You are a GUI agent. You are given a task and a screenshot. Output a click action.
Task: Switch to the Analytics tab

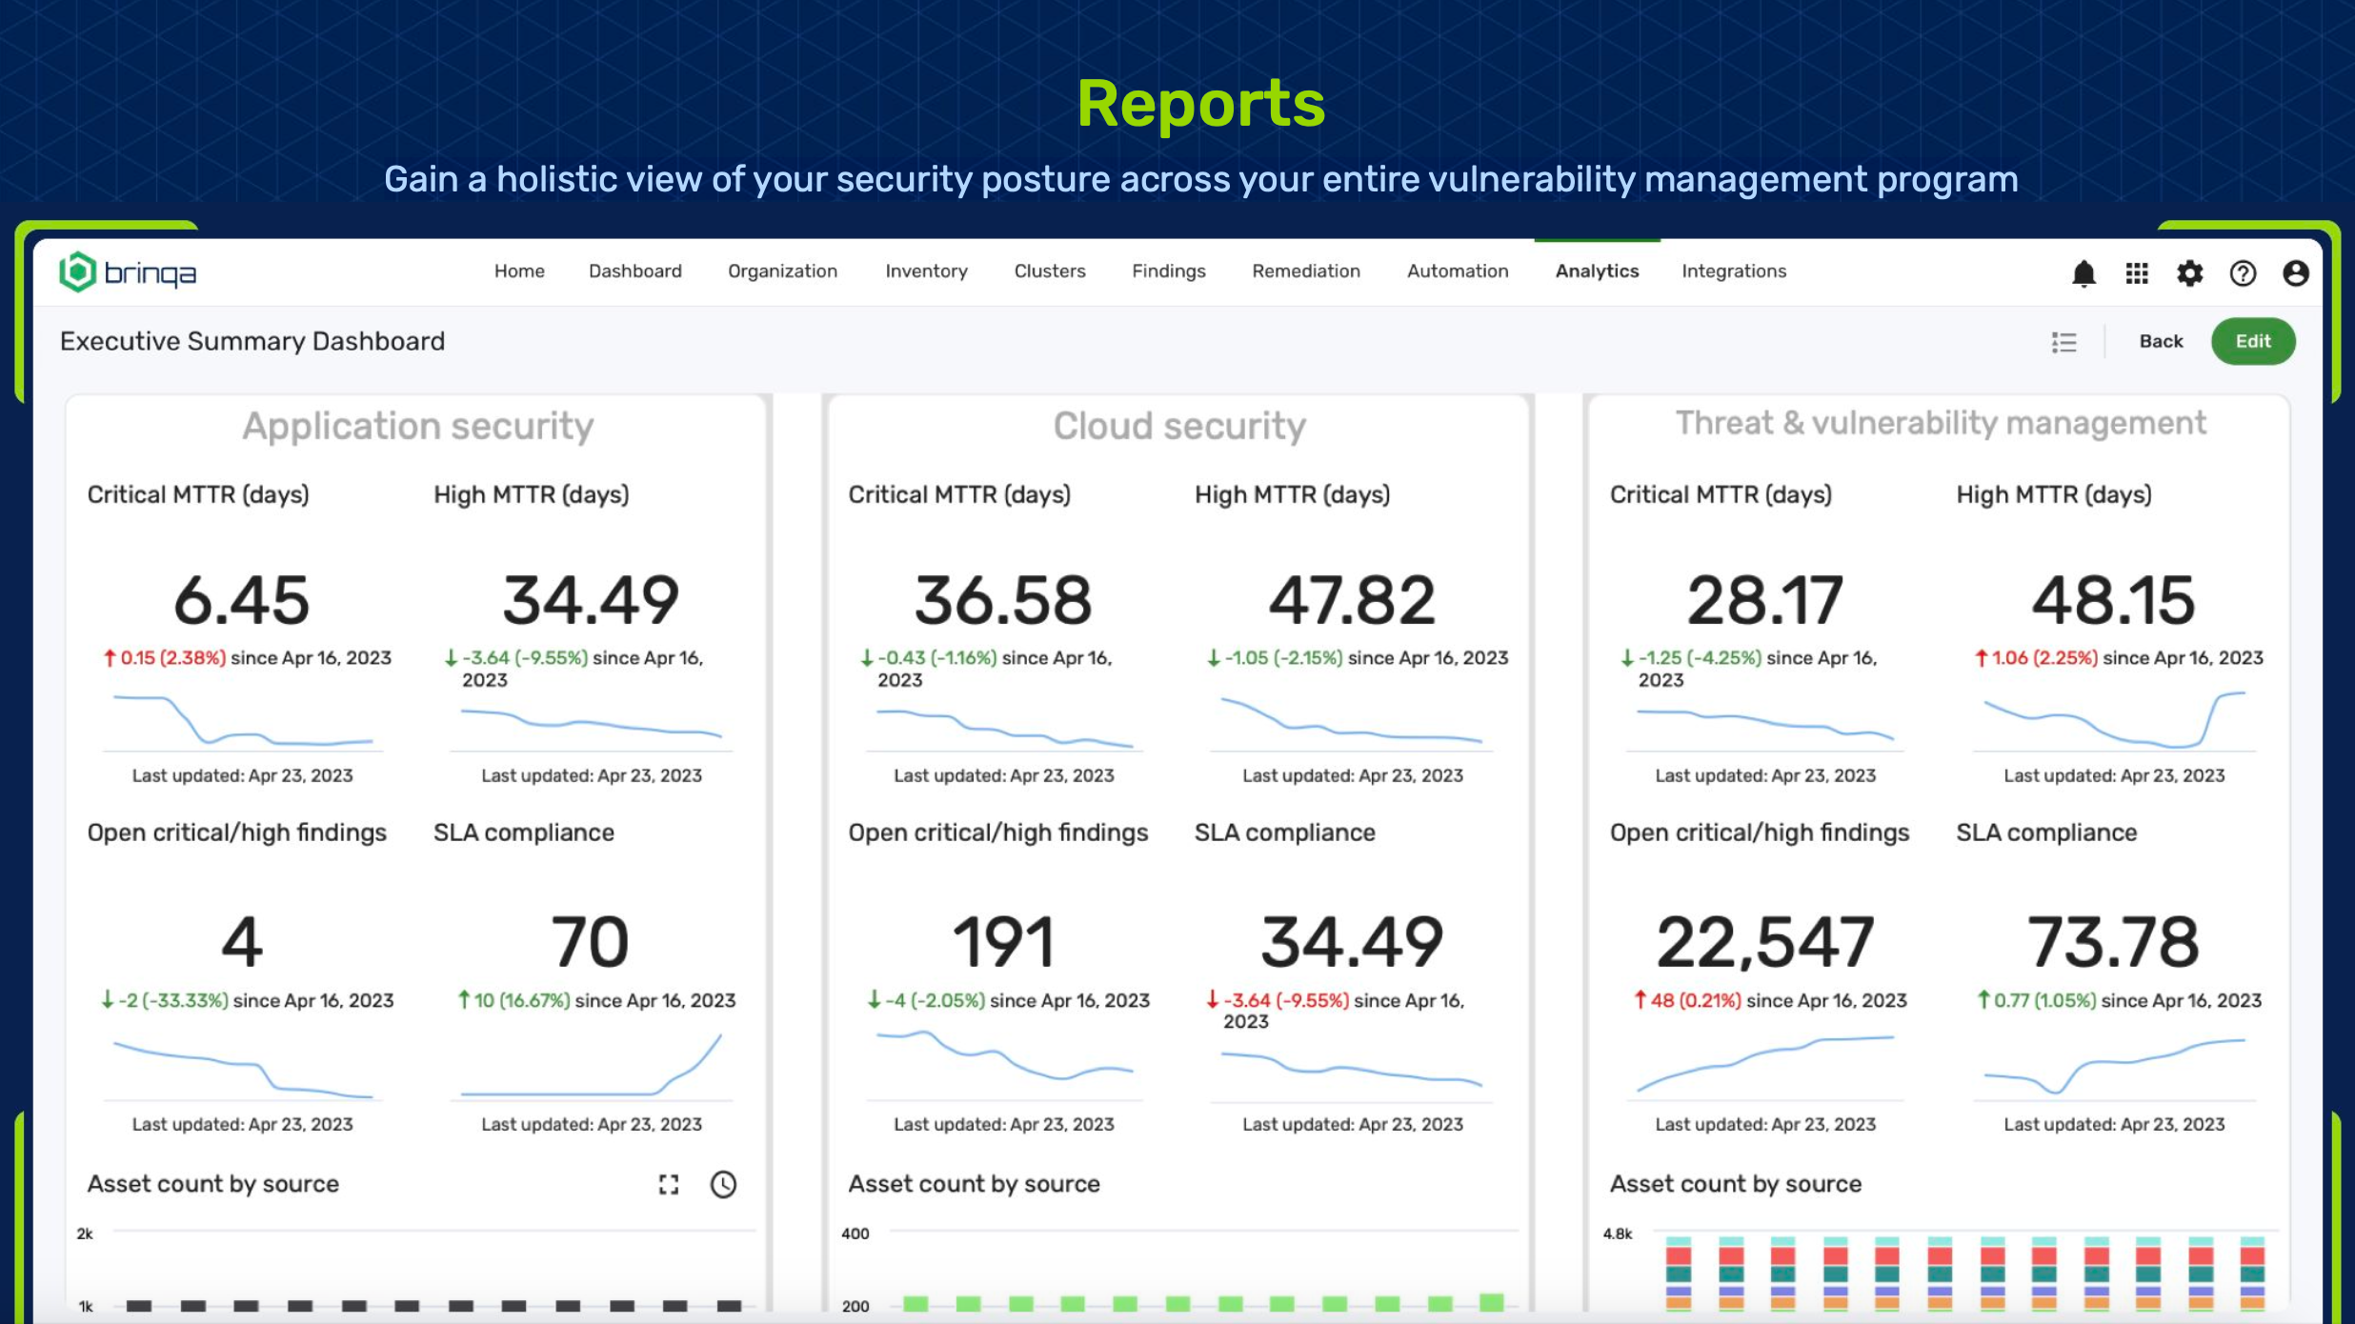(x=1597, y=271)
